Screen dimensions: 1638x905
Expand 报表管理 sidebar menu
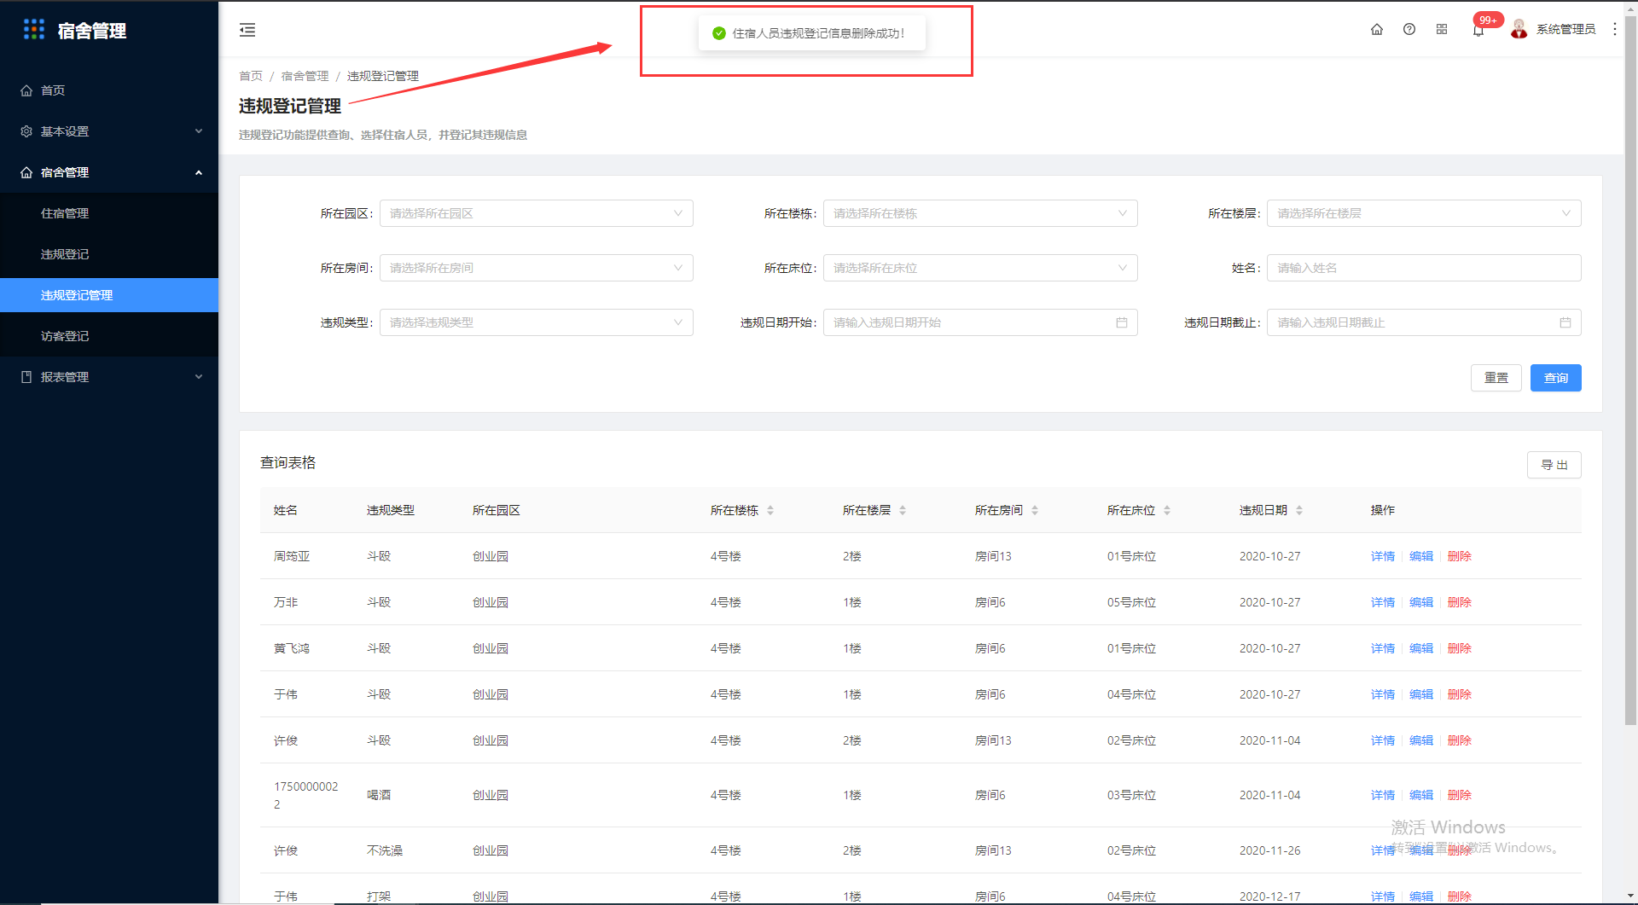click(109, 377)
